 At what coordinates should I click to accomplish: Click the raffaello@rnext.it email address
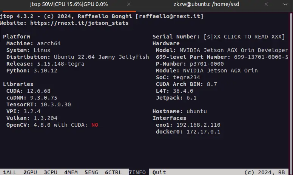coord(169,16)
